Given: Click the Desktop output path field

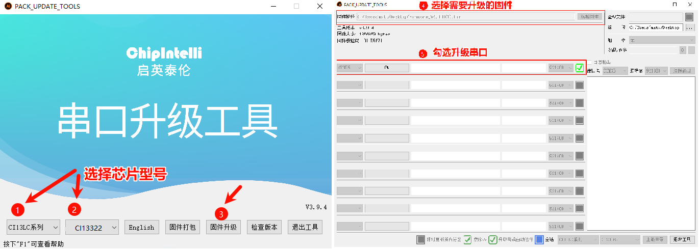Looking at the screenshot, I should (656, 27).
